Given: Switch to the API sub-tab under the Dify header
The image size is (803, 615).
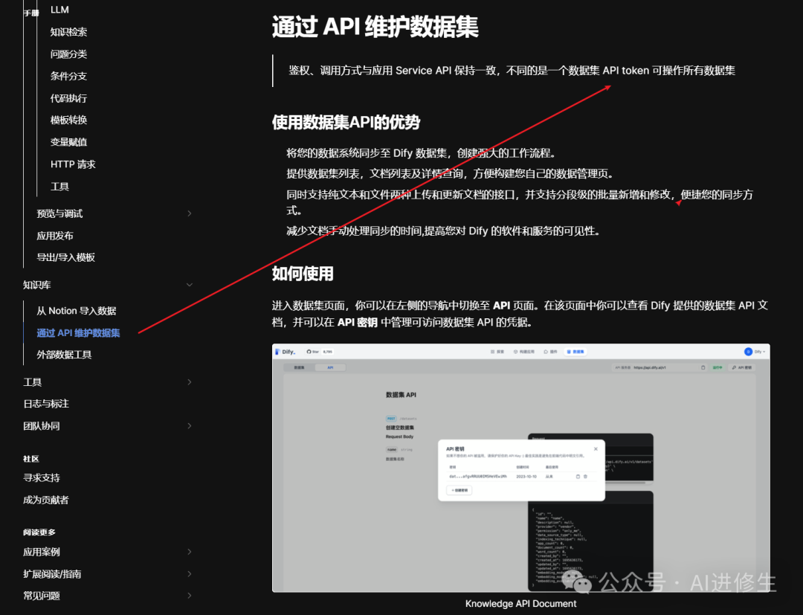Looking at the screenshot, I should [330, 367].
